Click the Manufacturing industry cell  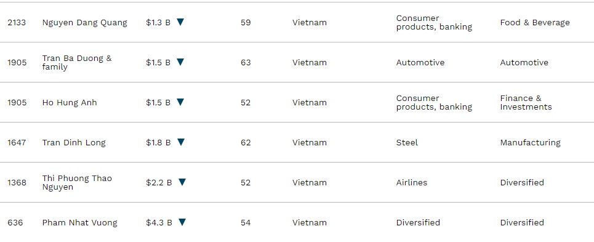530,143
